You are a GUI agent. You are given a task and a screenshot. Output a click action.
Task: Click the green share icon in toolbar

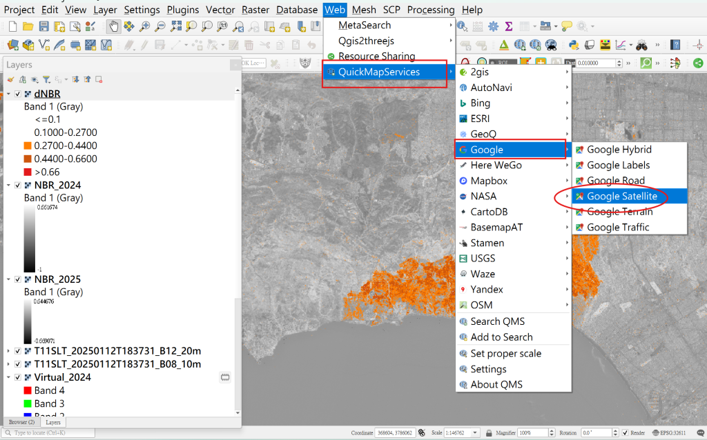[698, 63]
